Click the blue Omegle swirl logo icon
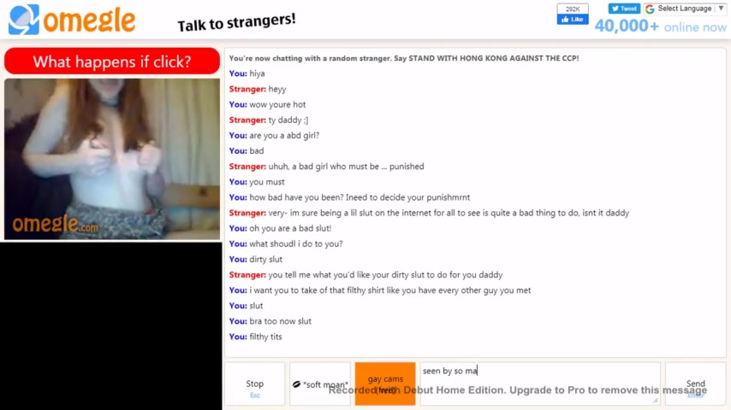Image resolution: width=731 pixels, height=410 pixels. (23, 20)
